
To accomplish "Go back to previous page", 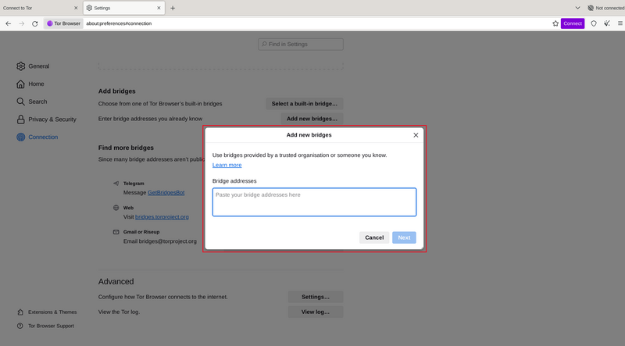I will coord(9,23).
